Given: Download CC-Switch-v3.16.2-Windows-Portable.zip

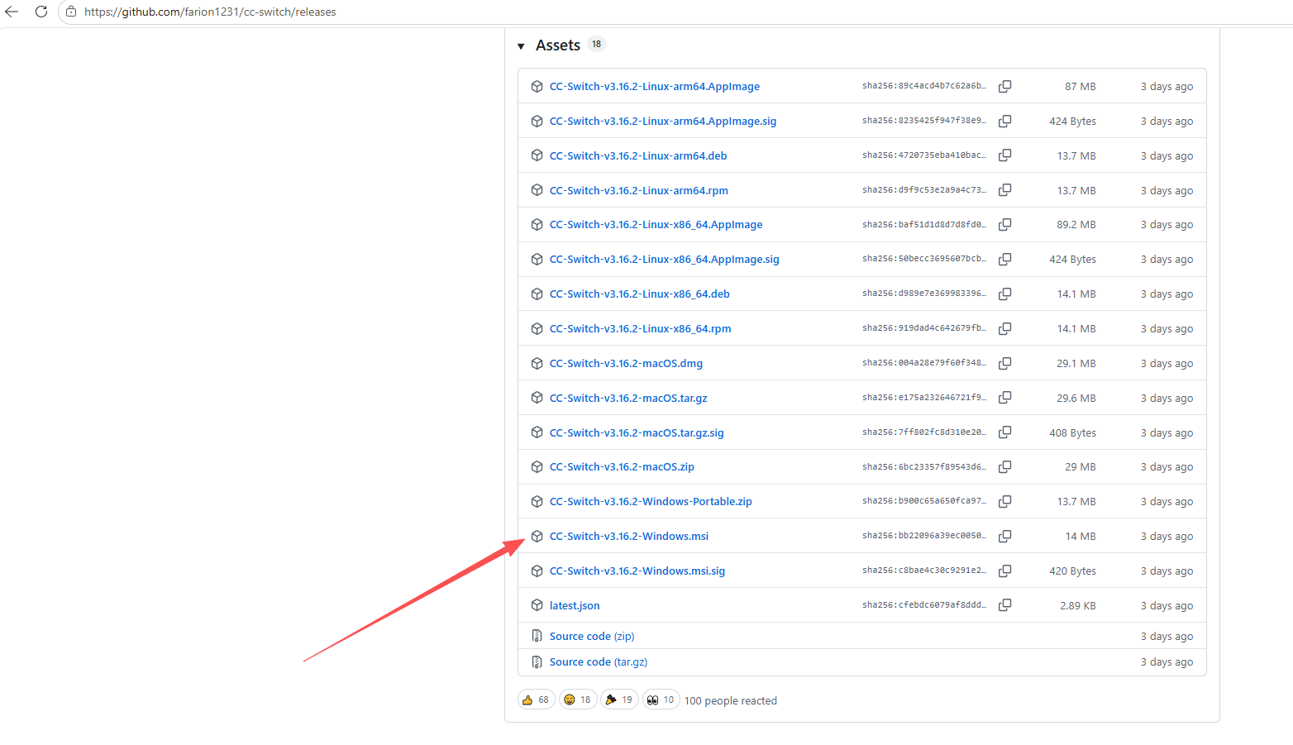Looking at the screenshot, I should [651, 502].
